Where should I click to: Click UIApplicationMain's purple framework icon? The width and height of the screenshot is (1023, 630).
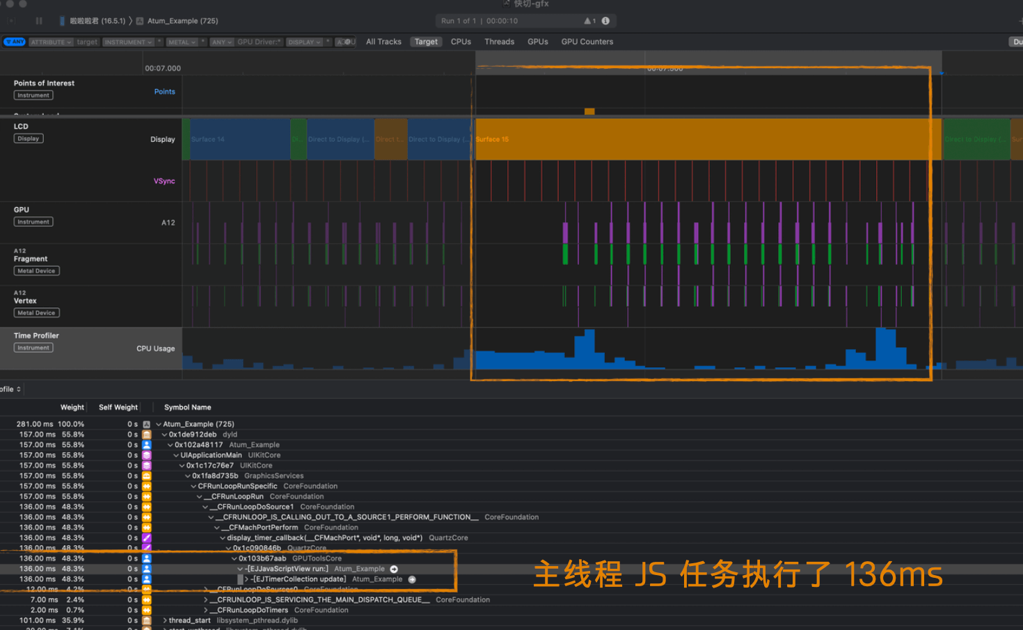tap(147, 455)
